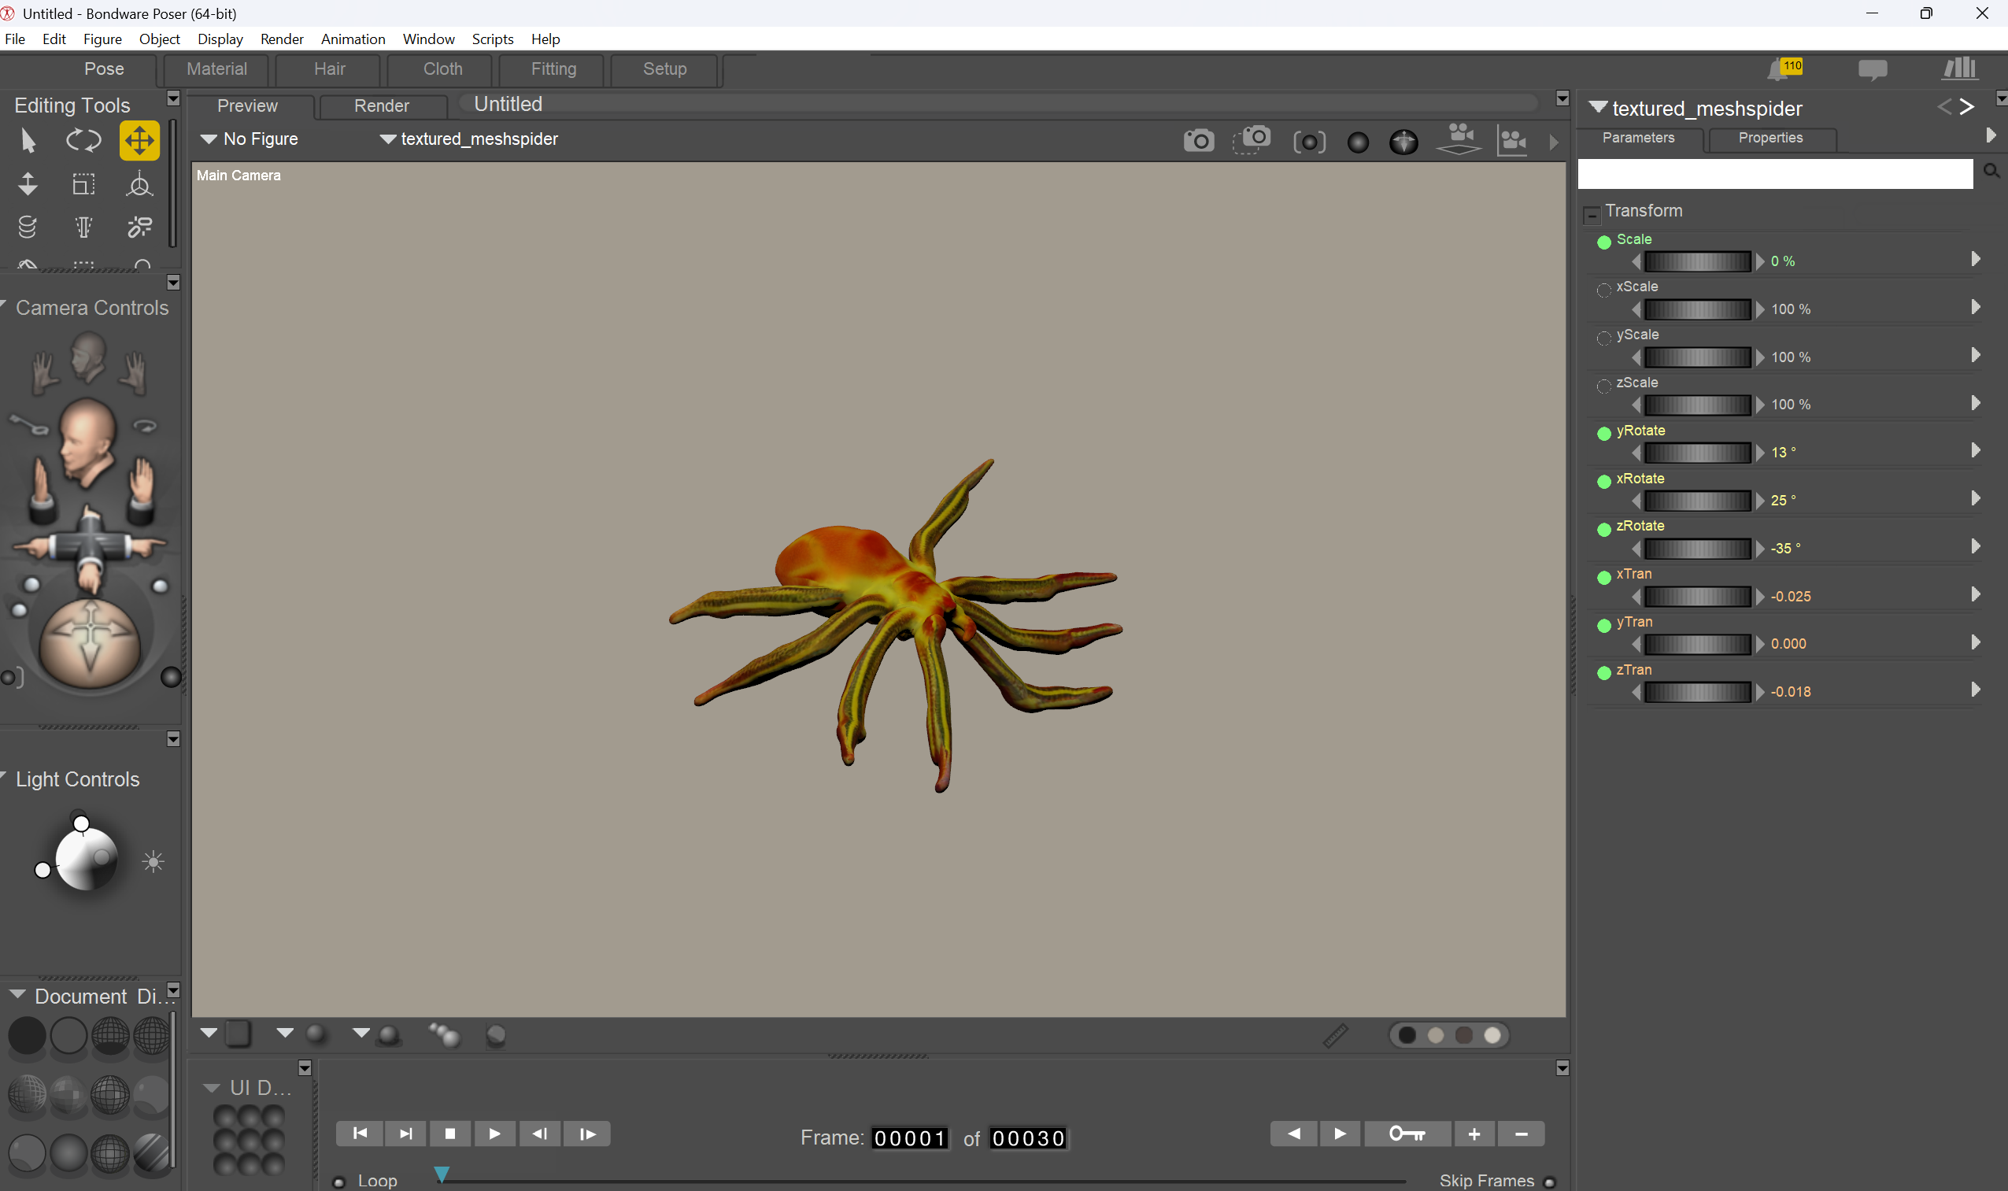Open the No Figure dropdown
Image resolution: width=2008 pixels, height=1191 pixels.
click(x=250, y=139)
